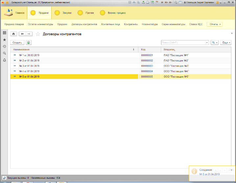Navigate forward with right arrow
236x183 pixels.
point(29,34)
